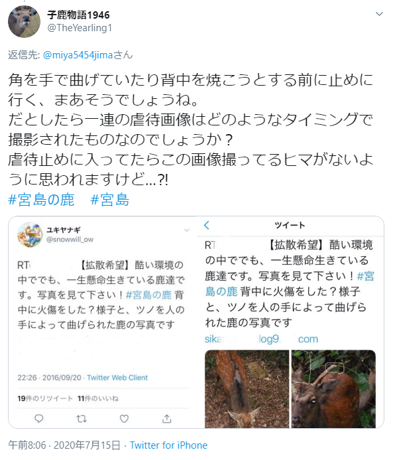
Task: View the 11件のいいね count
Action: [98, 398]
